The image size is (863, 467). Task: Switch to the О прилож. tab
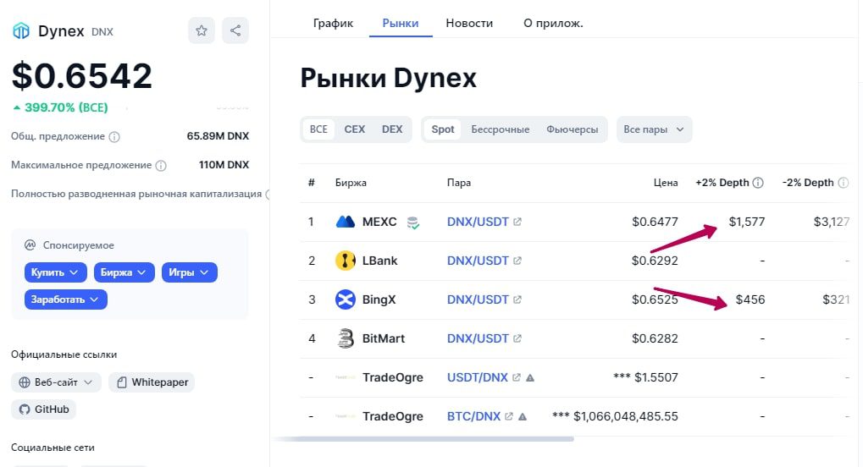click(x=553, y=23)
